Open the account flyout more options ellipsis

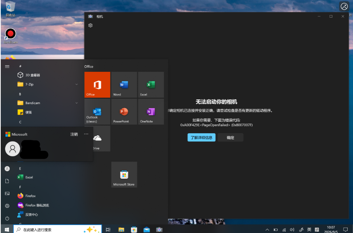86,134
